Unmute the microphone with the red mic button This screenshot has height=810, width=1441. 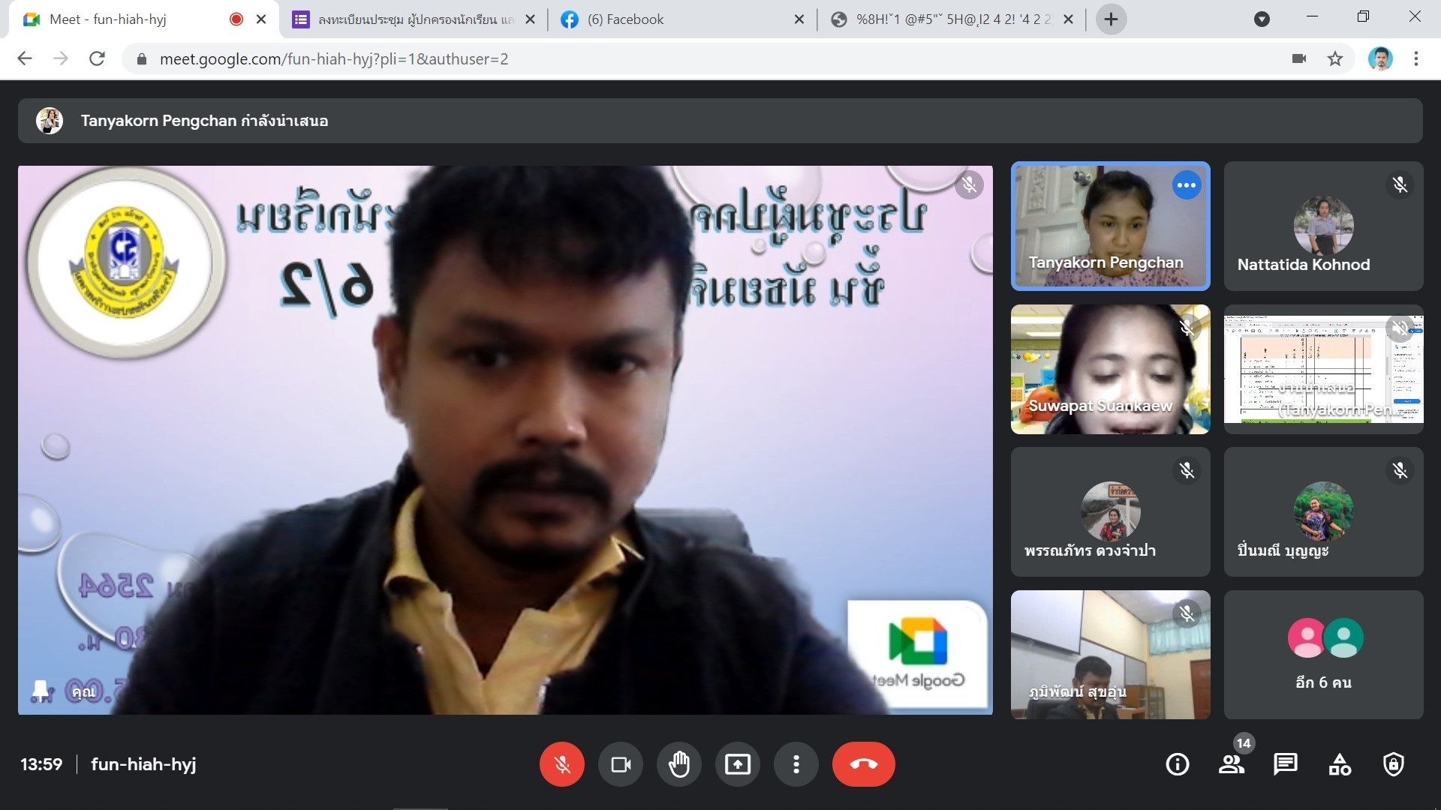click(561, 764)
